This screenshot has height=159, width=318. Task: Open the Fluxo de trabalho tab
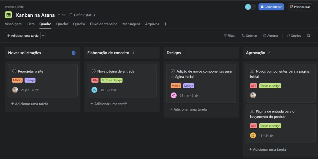[103, 24]
